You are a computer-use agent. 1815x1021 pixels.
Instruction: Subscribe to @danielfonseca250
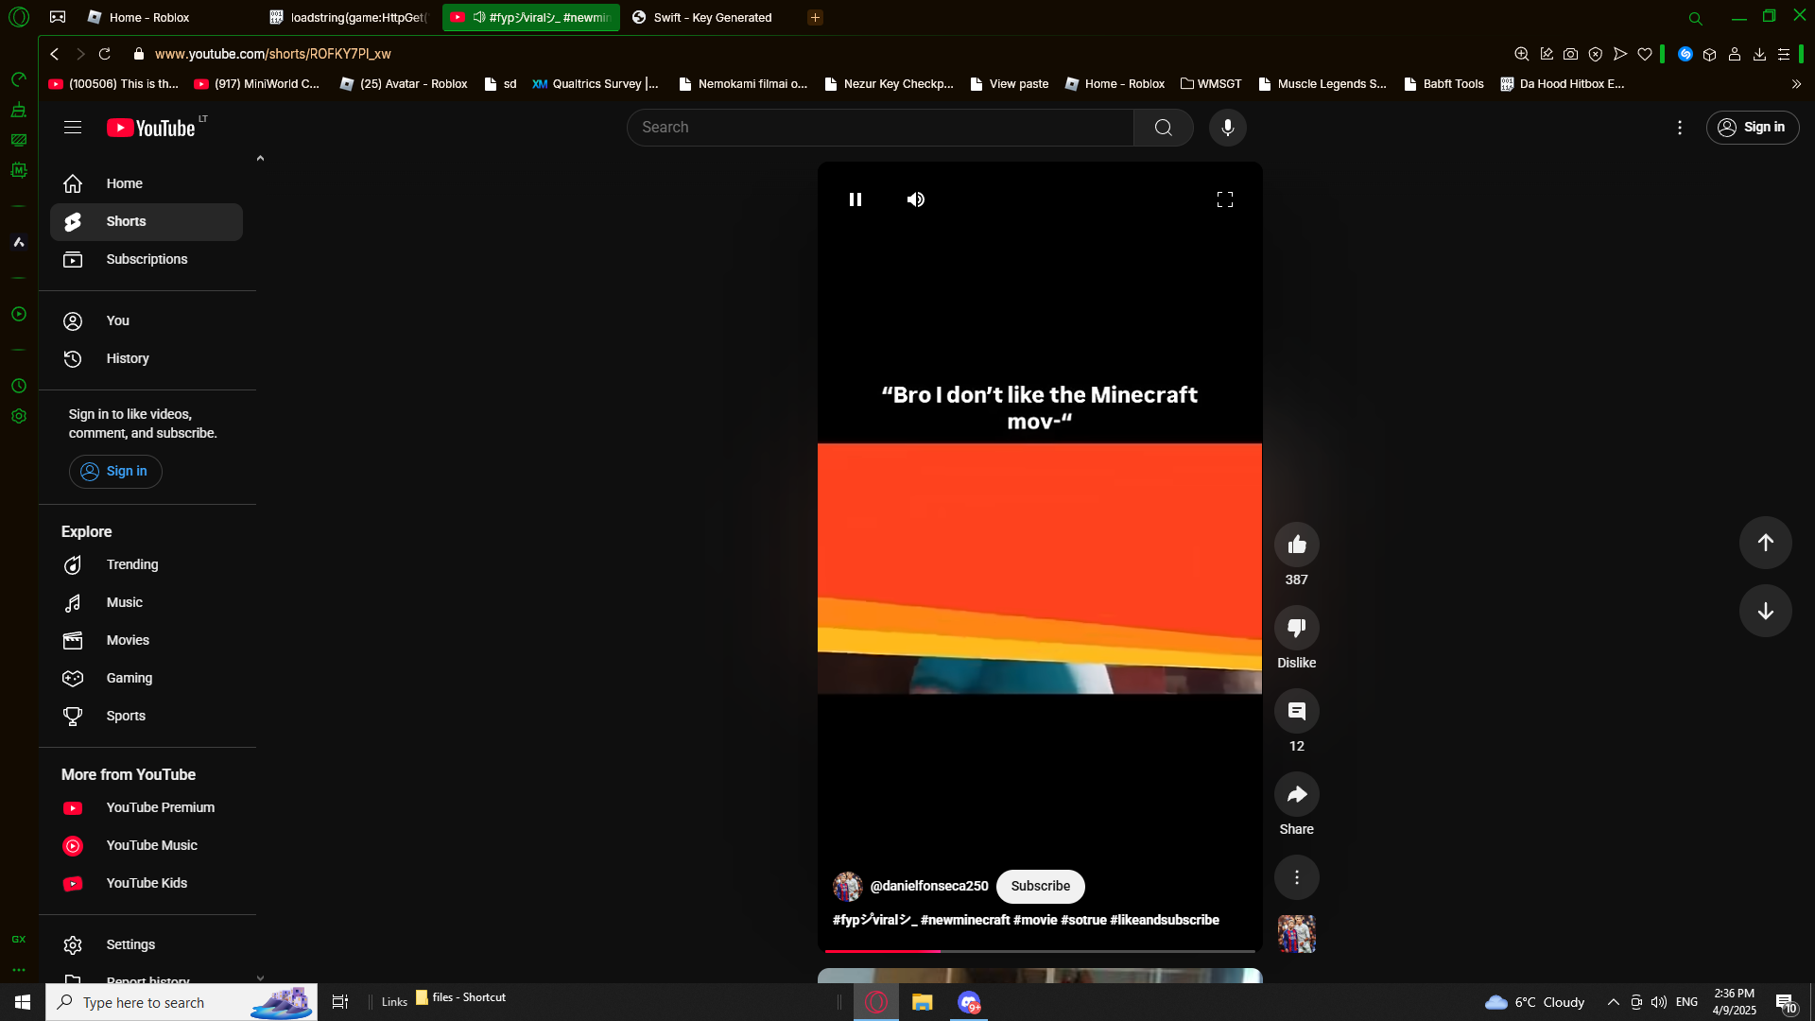[1041, 887]
